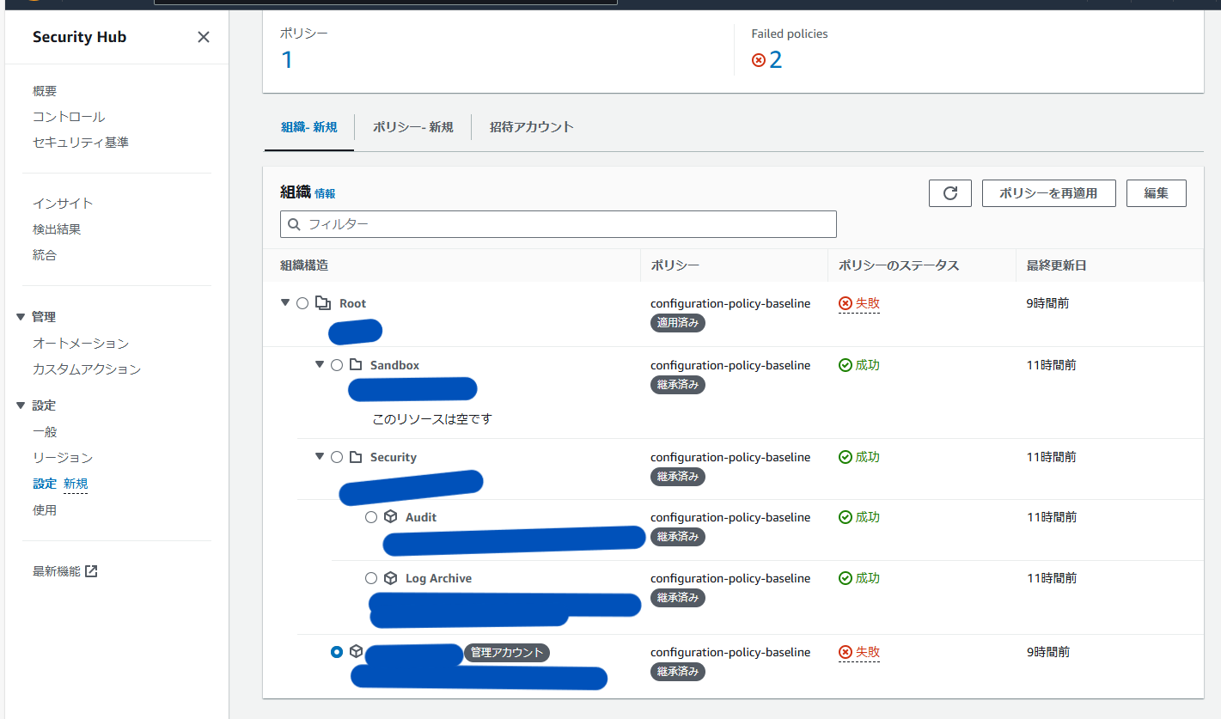The height and width of the screenshot is (719, 1221).
Task: Open 概要 in the sidebar
Action: [45, 91]
